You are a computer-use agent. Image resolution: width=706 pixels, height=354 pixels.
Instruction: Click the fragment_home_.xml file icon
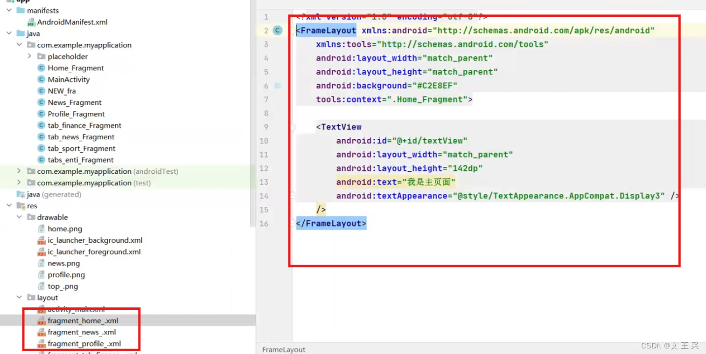point(41,320)
